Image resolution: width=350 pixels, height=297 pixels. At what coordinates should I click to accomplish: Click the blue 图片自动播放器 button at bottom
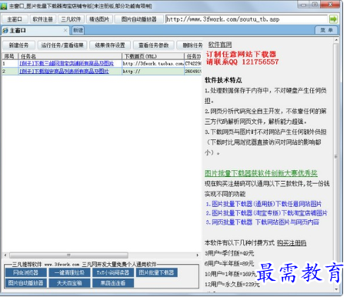point(25,283)
